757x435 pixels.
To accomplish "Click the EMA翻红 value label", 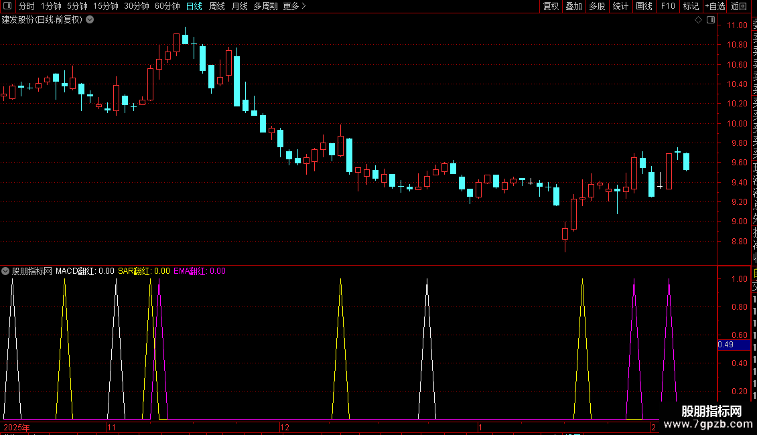I will [200, 271].
